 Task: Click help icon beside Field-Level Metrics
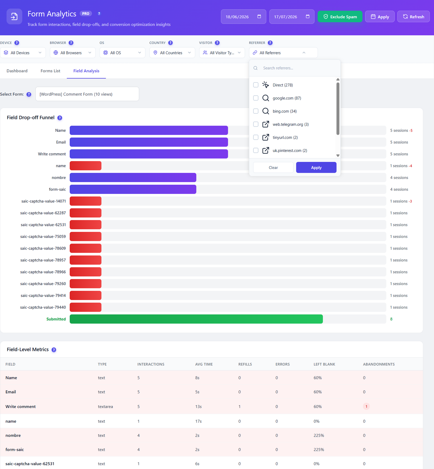pos(54,350)
